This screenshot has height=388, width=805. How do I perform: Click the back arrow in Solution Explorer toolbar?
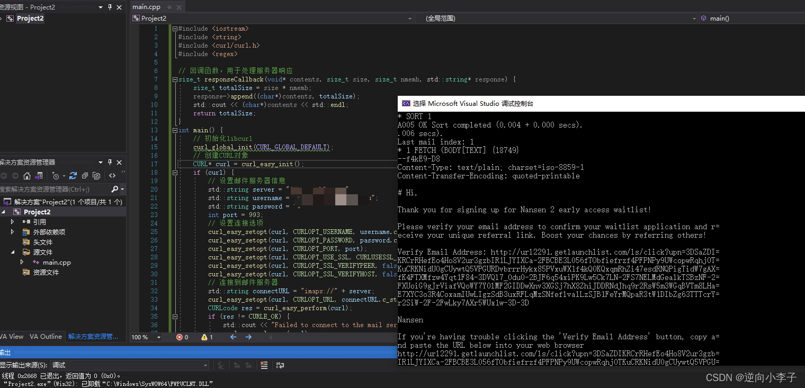pyautogui.click(x=4, y=176)
